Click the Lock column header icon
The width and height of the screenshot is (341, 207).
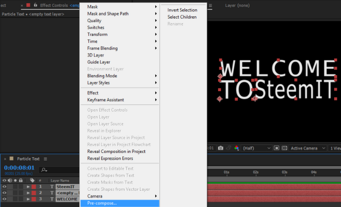[x=21, y=180]
